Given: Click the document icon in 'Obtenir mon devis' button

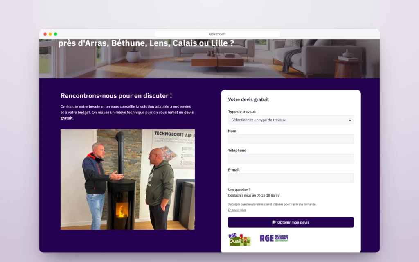Looking at the screenshot, I should point(274,222).
